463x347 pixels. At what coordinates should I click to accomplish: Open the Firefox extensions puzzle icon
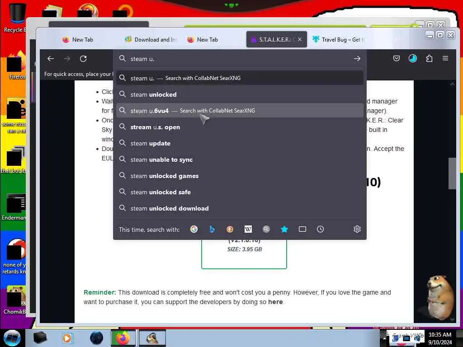[429, 58]
